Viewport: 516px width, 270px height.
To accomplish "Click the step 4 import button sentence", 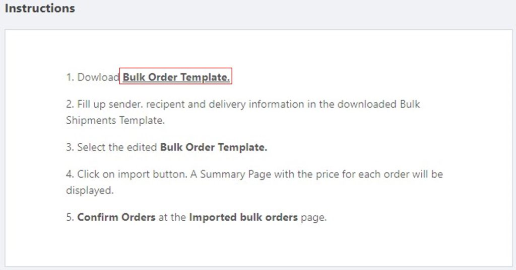I will point(254,174).
